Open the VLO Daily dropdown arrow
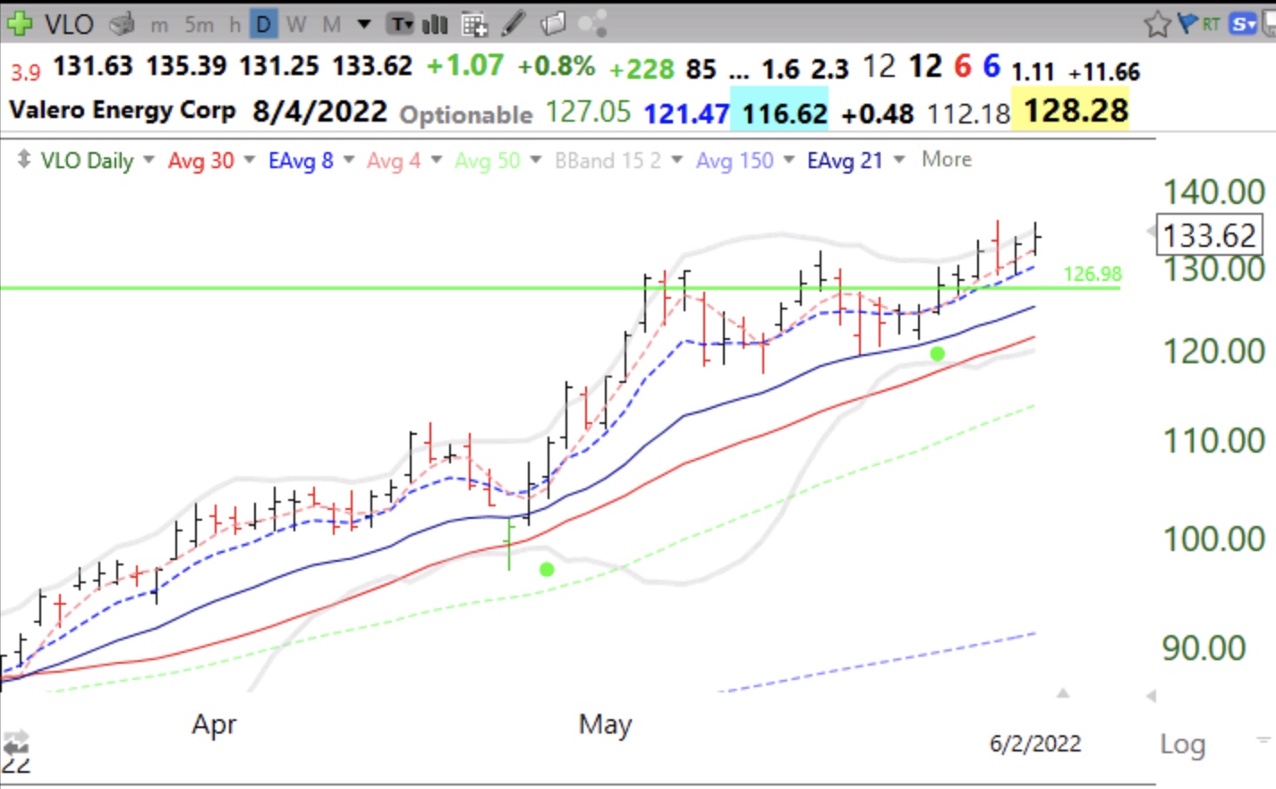 pyautogui.click(x=149, y=160)
